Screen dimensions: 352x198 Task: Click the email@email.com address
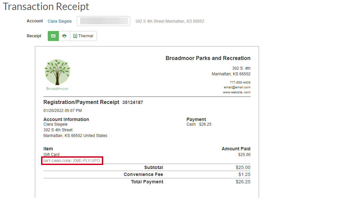tap(237, 87)
